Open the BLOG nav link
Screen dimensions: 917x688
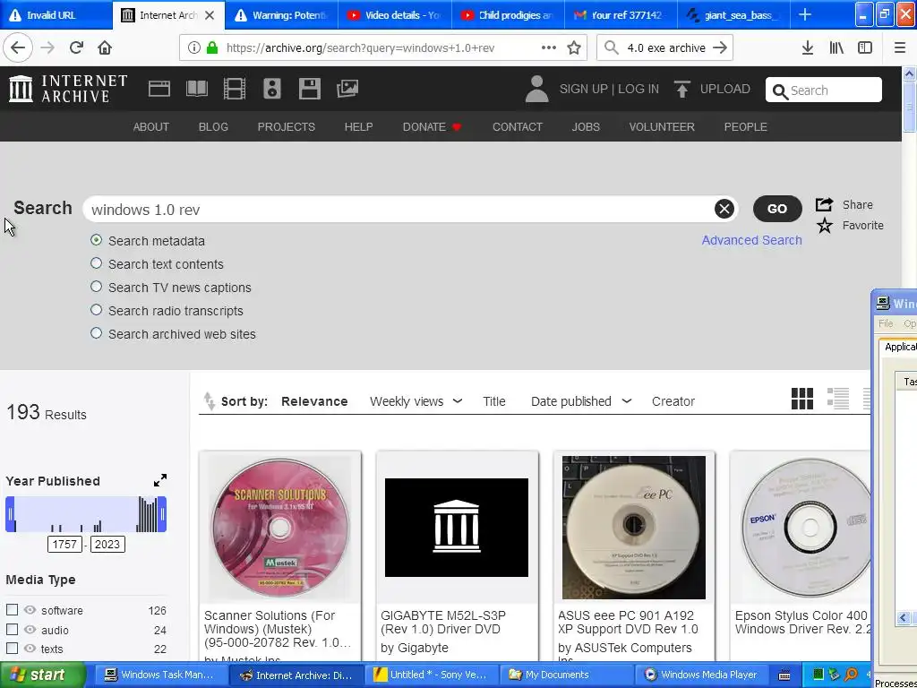[x=213, y=127]
